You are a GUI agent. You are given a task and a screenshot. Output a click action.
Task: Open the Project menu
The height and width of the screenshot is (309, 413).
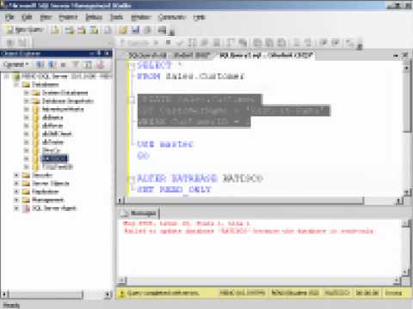[x=68, y=17]
